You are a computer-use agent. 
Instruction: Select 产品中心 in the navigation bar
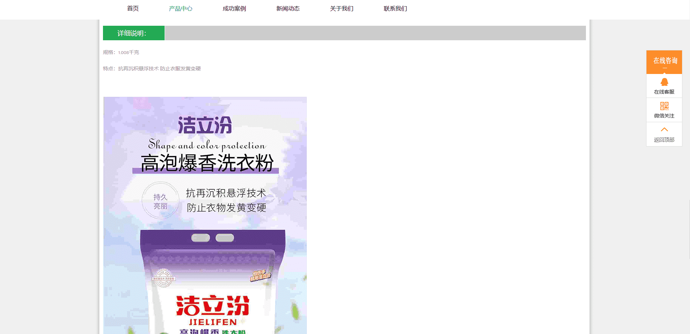pos(181,8)
